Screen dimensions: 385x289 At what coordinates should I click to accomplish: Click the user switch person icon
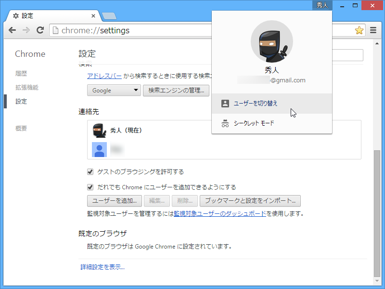click(225, 104)
